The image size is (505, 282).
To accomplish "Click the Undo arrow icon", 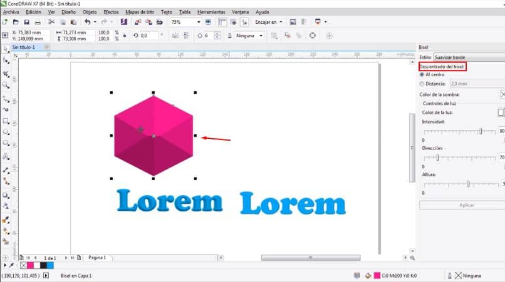I will 88,22.
